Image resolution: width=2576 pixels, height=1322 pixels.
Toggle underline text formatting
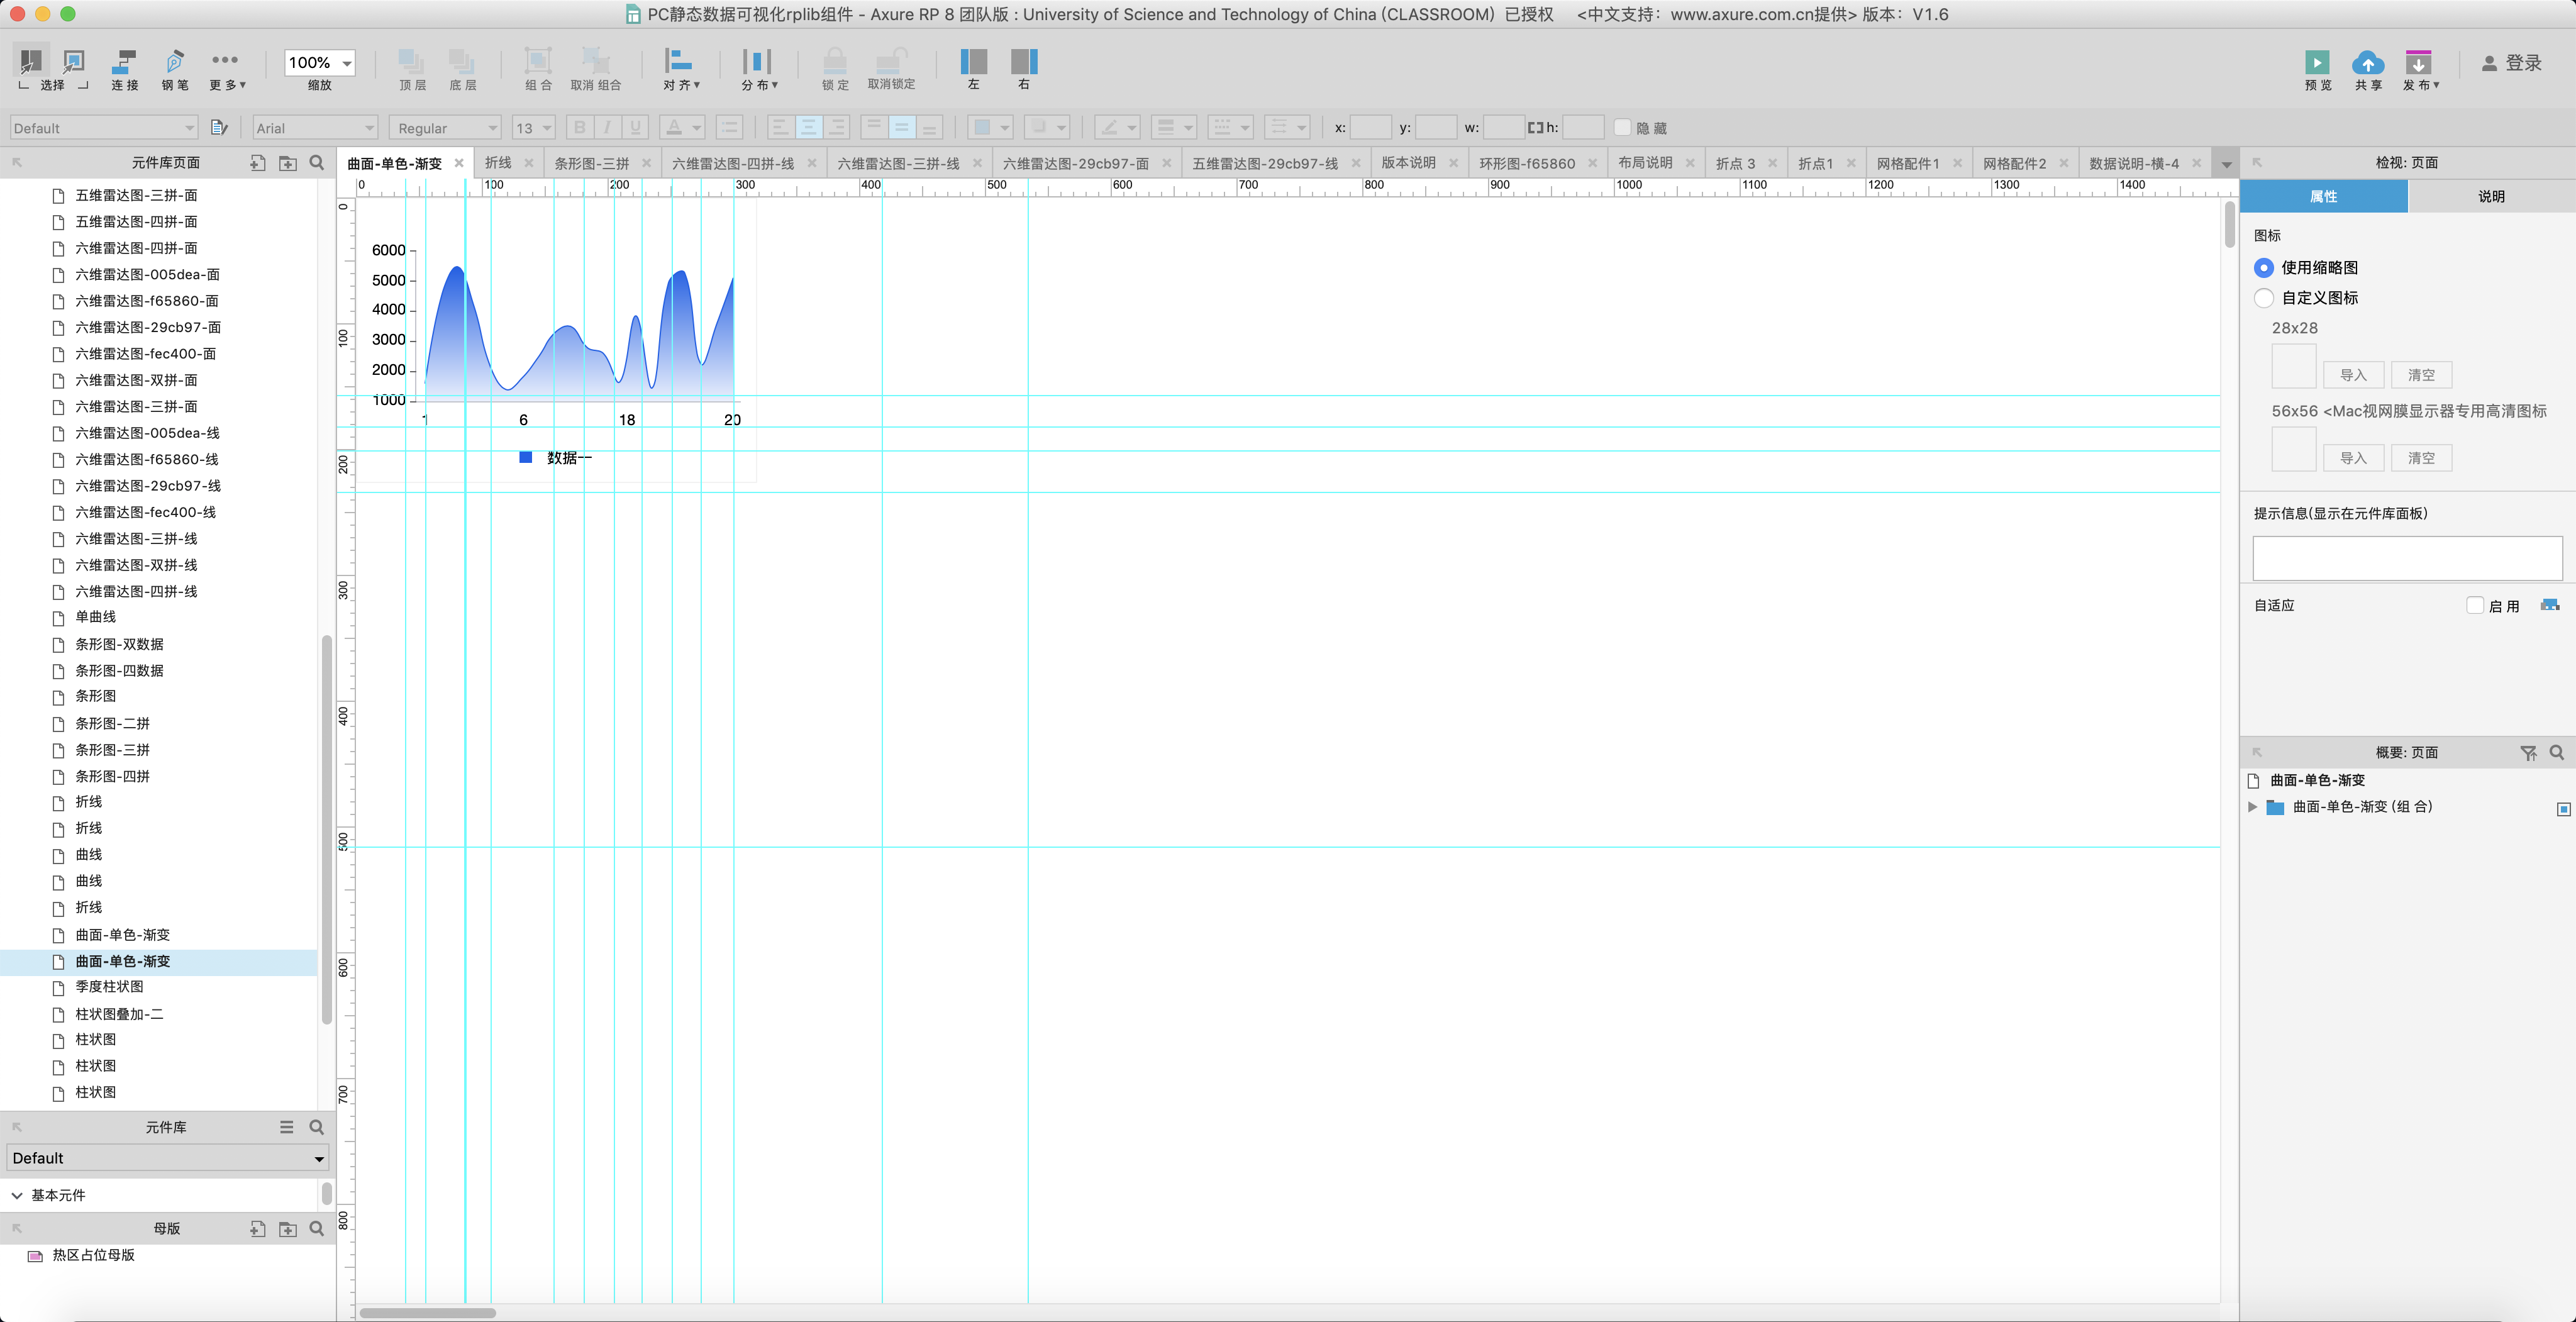(635, 128)
